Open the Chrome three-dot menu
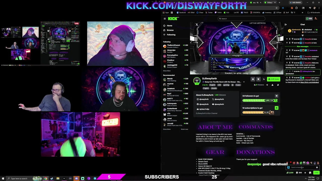 (319, 8)
